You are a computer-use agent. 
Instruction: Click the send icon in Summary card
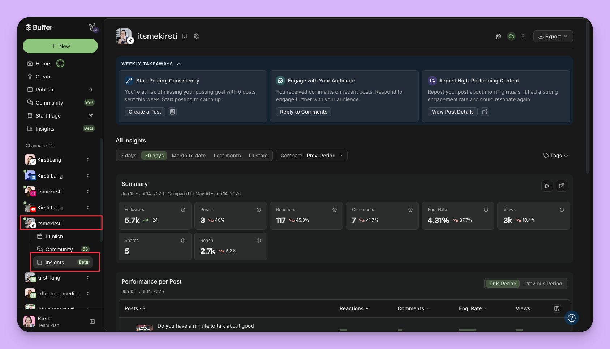tap(547, 186)
